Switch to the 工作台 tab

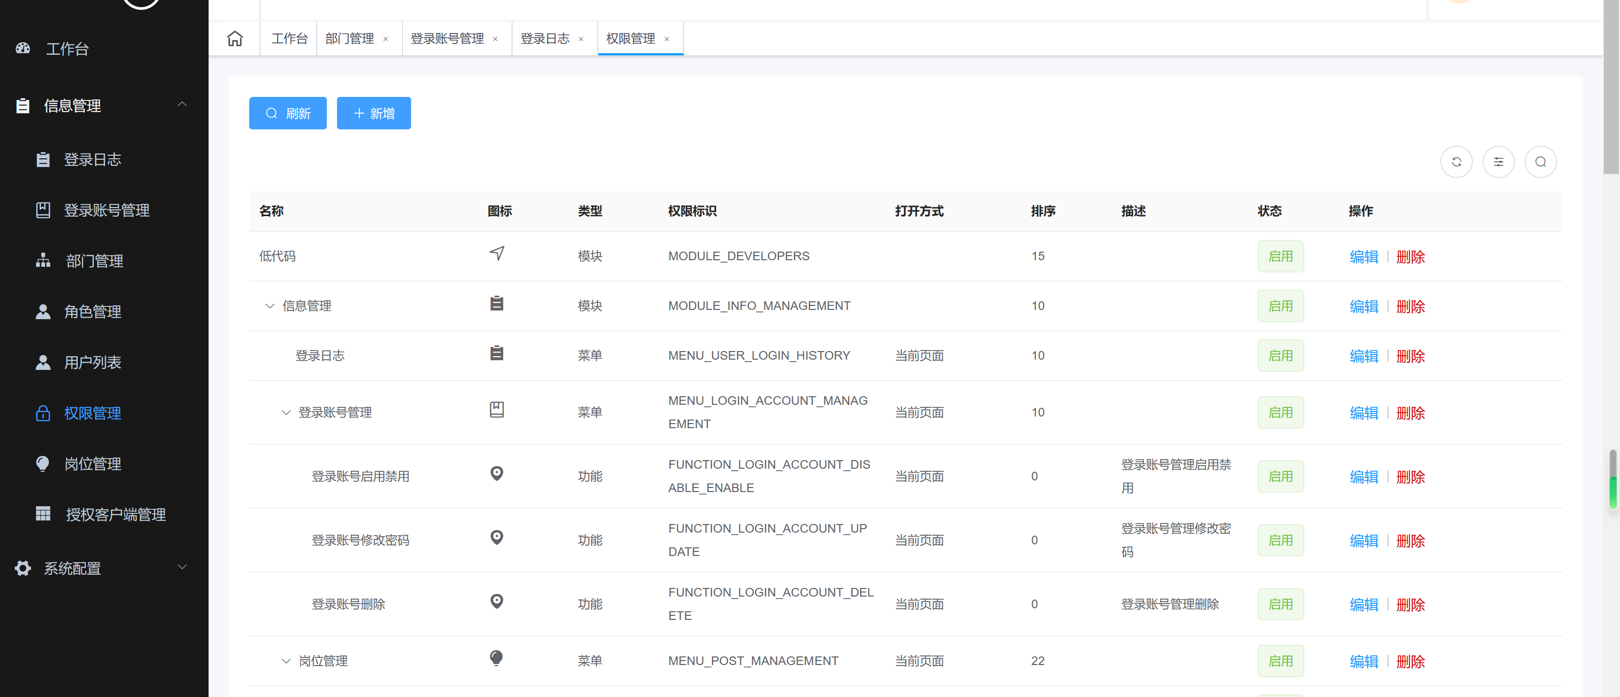point(289,39)
